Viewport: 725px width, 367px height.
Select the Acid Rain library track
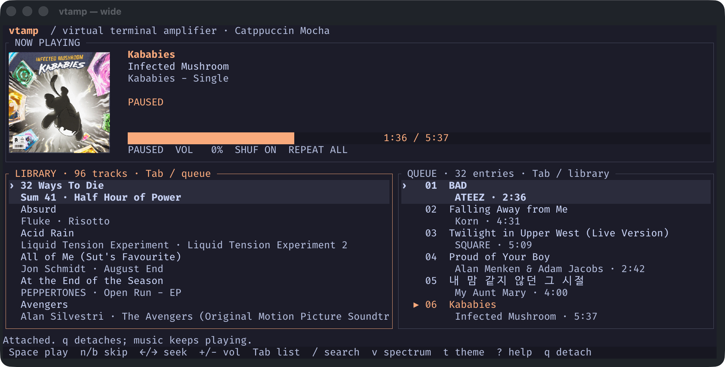pos(199,239)
